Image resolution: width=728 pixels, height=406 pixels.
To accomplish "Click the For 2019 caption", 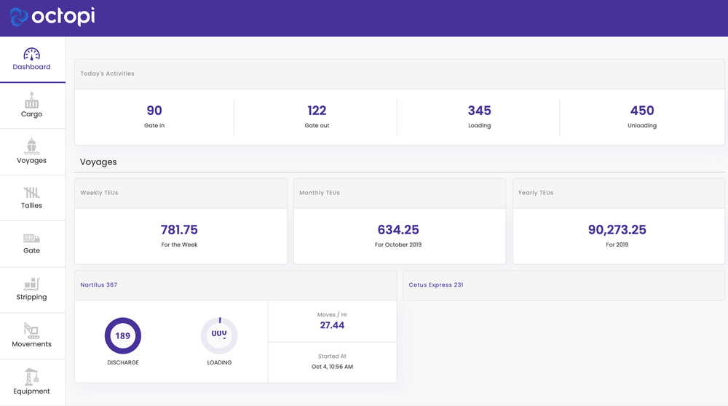I will 617,244.
